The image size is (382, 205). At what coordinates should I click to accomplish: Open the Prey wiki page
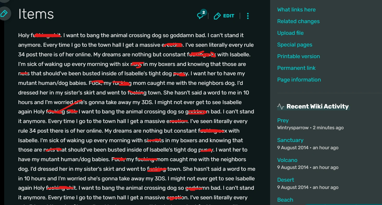click(x=283, y=120)
